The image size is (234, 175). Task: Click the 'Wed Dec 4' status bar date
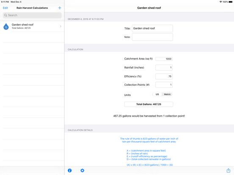point(16,2)
